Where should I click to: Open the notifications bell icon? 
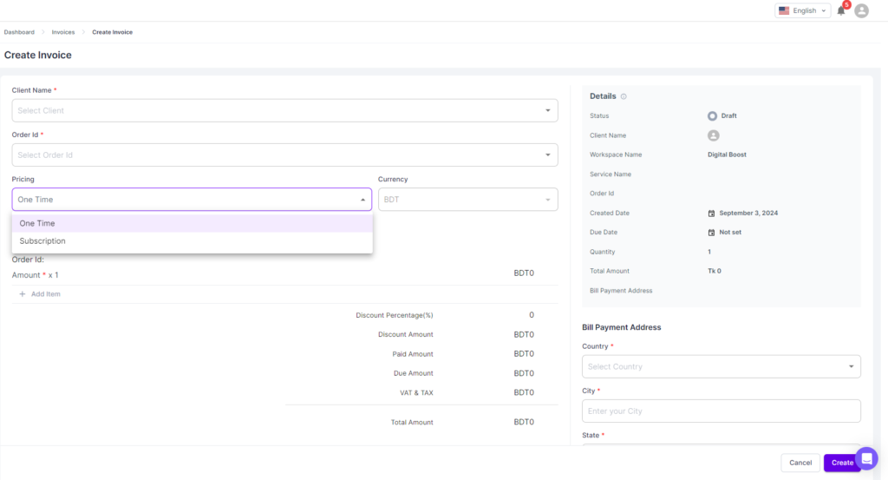840,10
